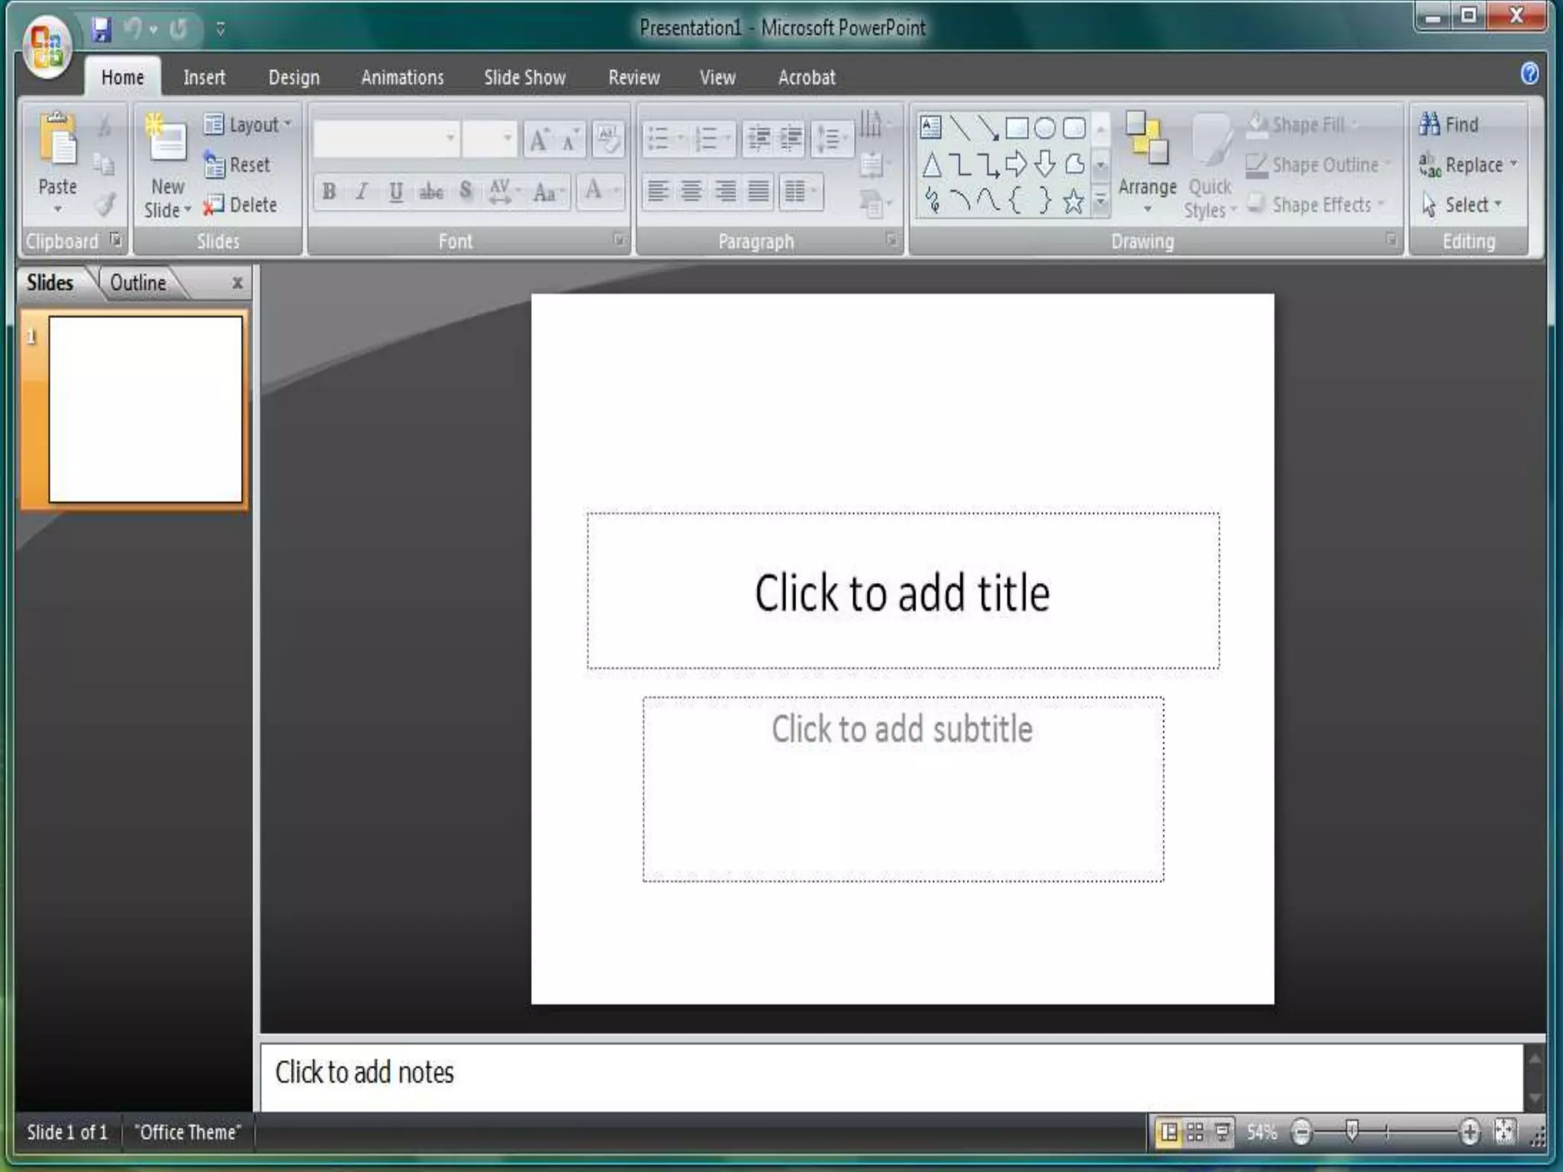Select the rectangle shape in the Drawing gallery
This screenshot has height=1172, width=1563.
[1016, 127]
